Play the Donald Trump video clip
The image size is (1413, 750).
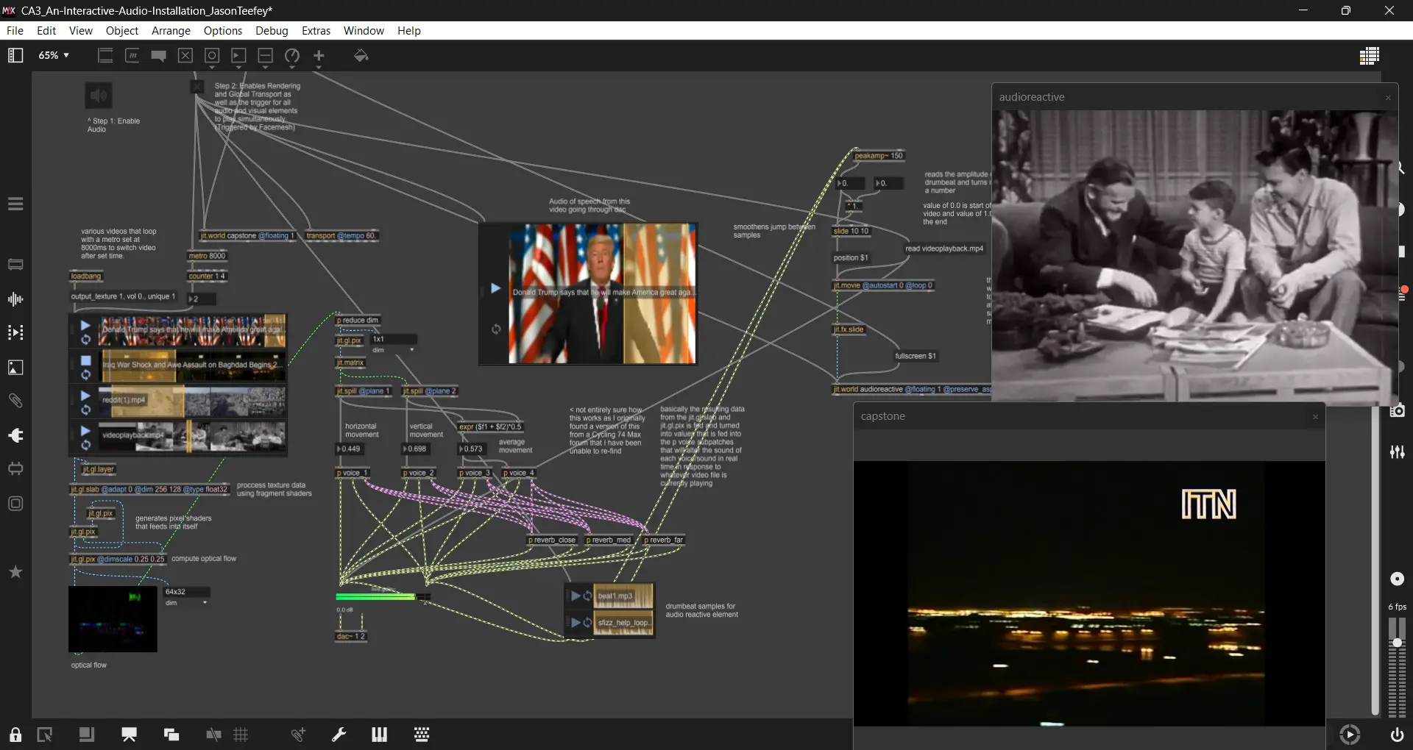tap(85, 326)
